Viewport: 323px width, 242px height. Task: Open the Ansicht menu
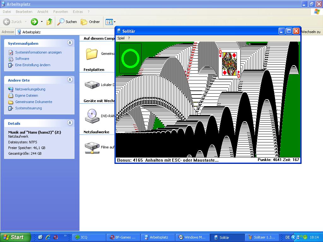point(43,12)
